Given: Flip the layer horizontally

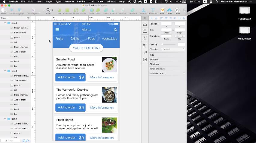Looking at the screenshot, I should pos(177,36).
